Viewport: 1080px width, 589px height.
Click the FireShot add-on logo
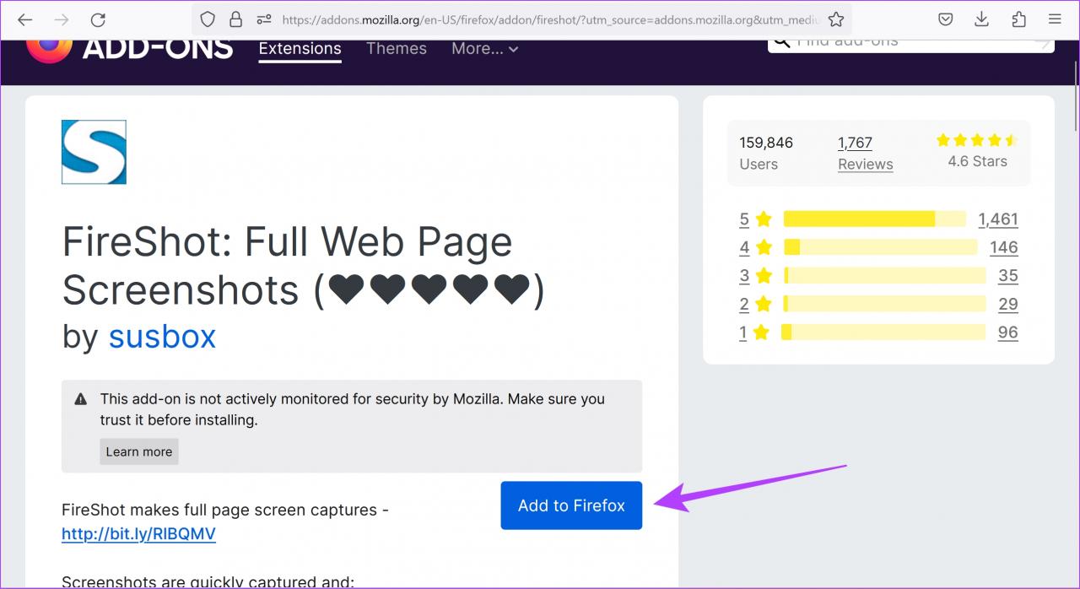click(x=94, y=152)
